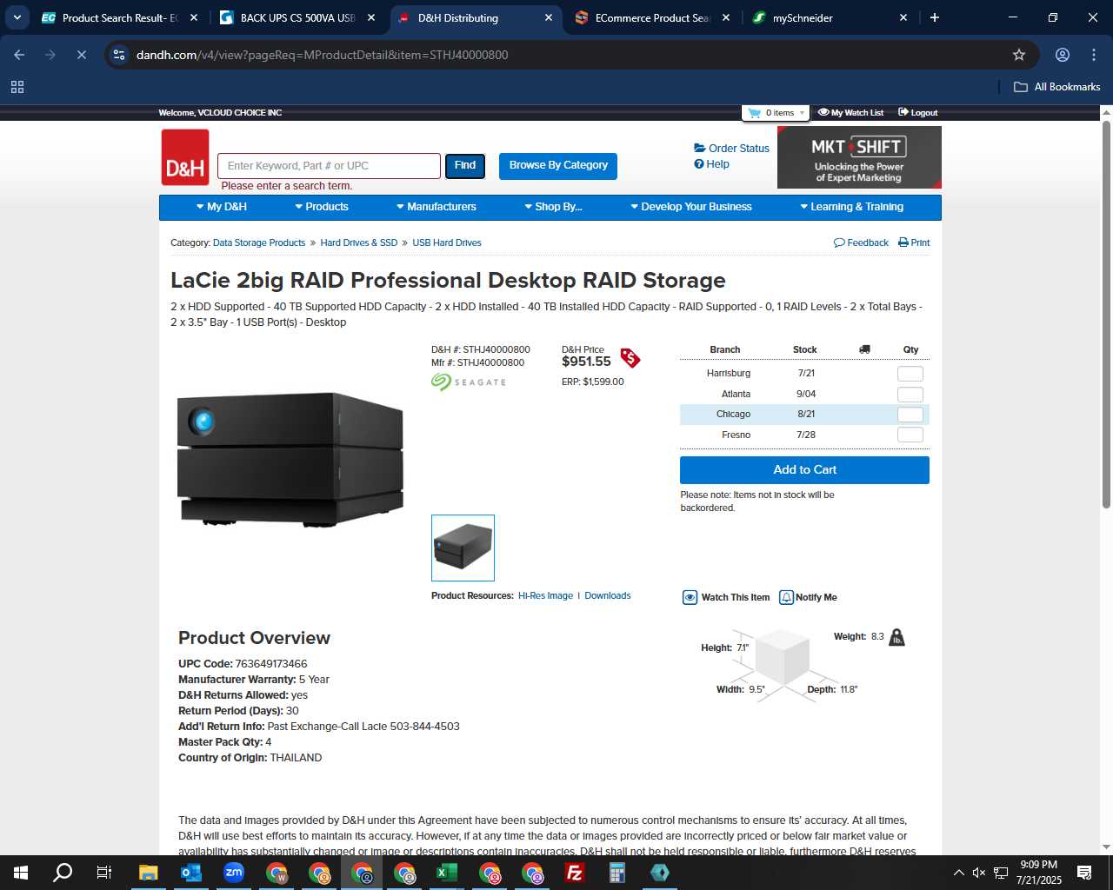The width and height of the screenshot is (1113, 890).
Task: Click the Logout icon
Action: 903,112
